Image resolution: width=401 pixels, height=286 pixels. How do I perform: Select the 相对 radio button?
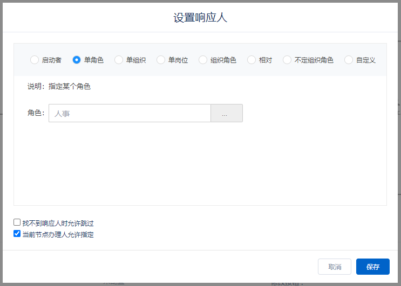tap(252, 60)
